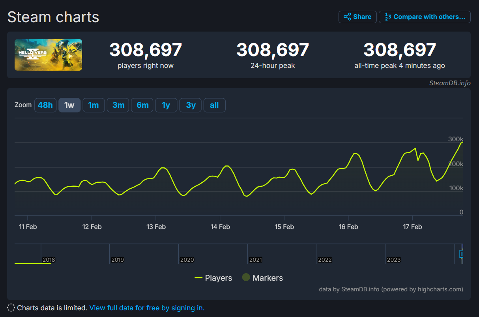Click the Charts data is limited icon
This screenshot has height=317, width=479.
(11, 308)
